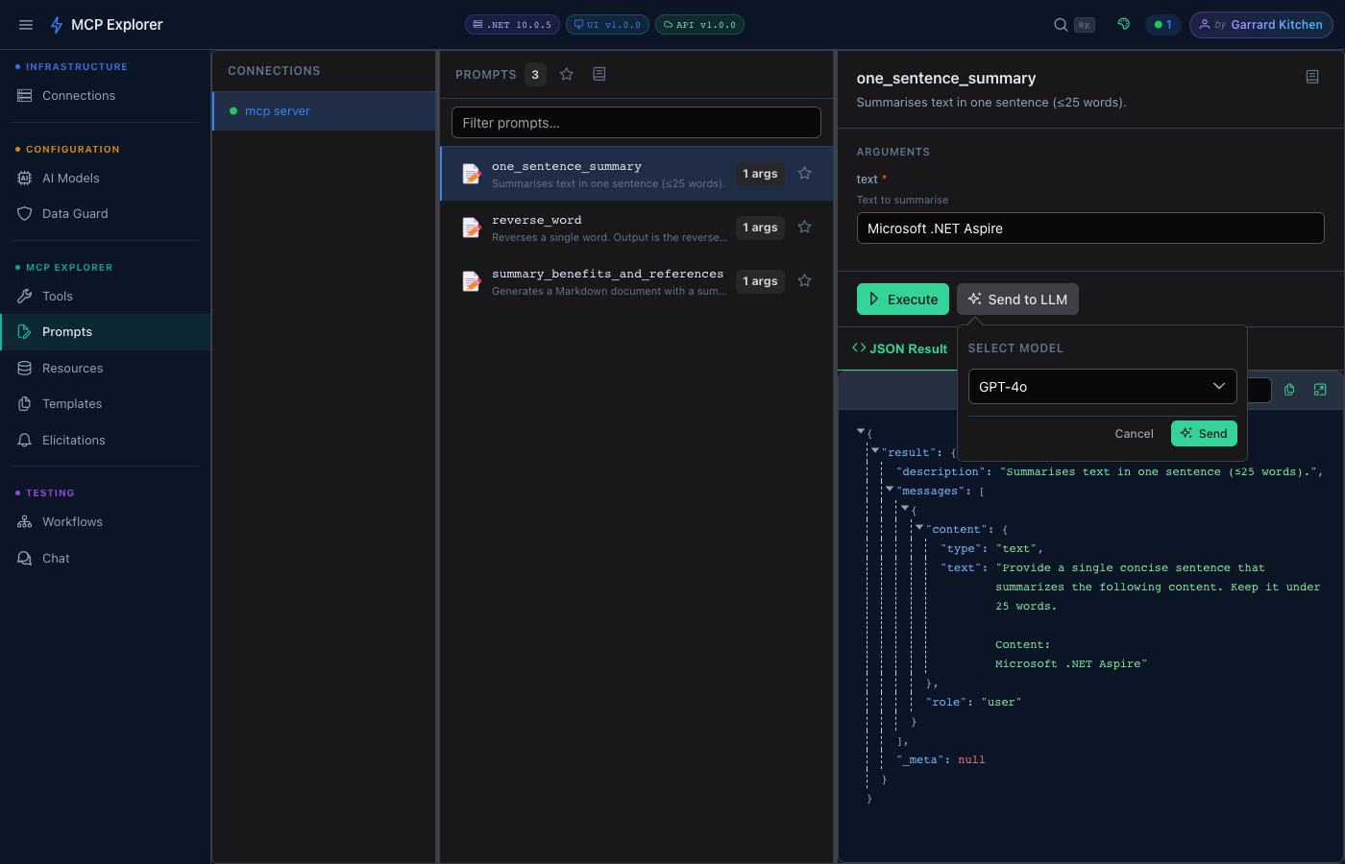Image resolution: width=1345 pixels, height=864 pixels.
Task: Collapse the messages array in the JSON view
Action: [889, 490]
